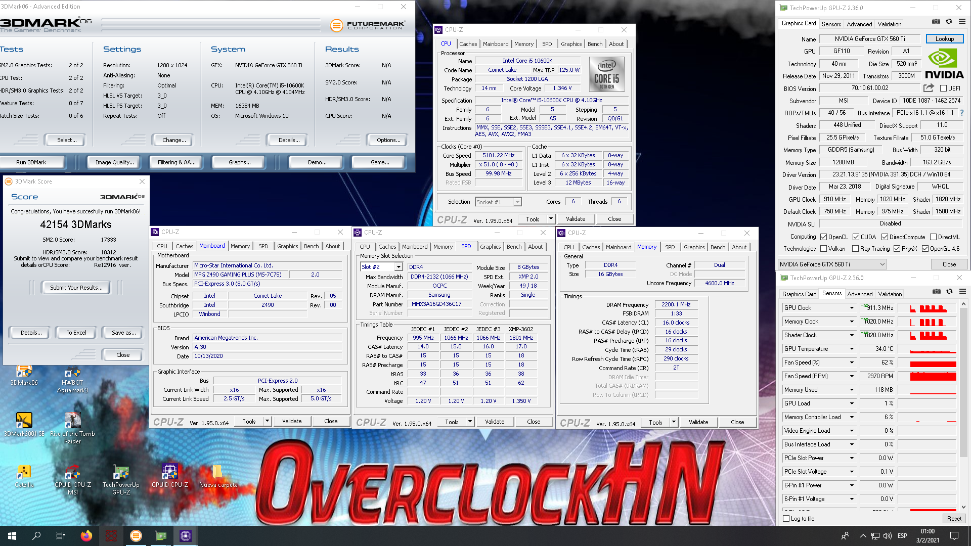Open Tools dropdown arrow in CPU-Z CPU window
Image resolution: width=971 pixels, height=546 pixels.
tap(551, 219)
